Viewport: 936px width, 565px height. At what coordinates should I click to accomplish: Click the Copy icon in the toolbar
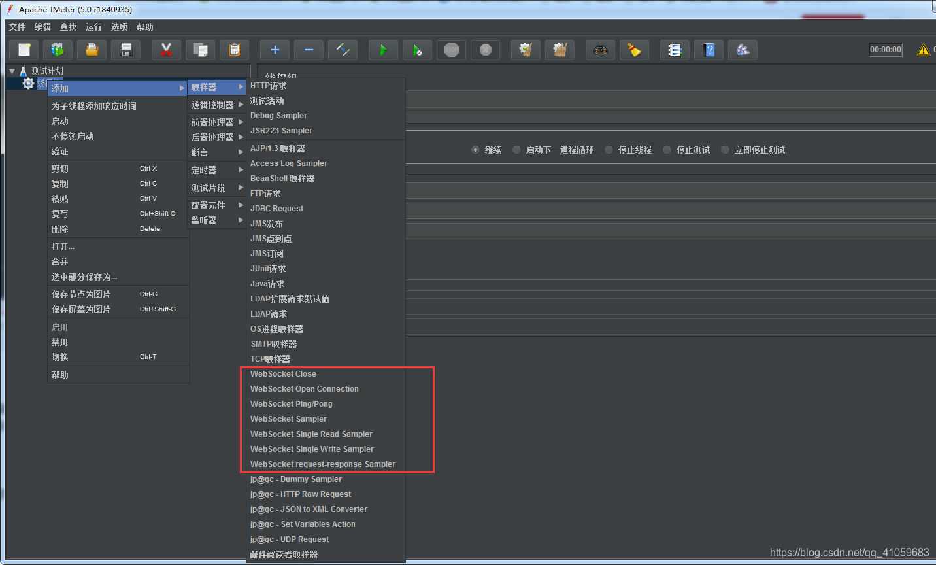point(201,50)
